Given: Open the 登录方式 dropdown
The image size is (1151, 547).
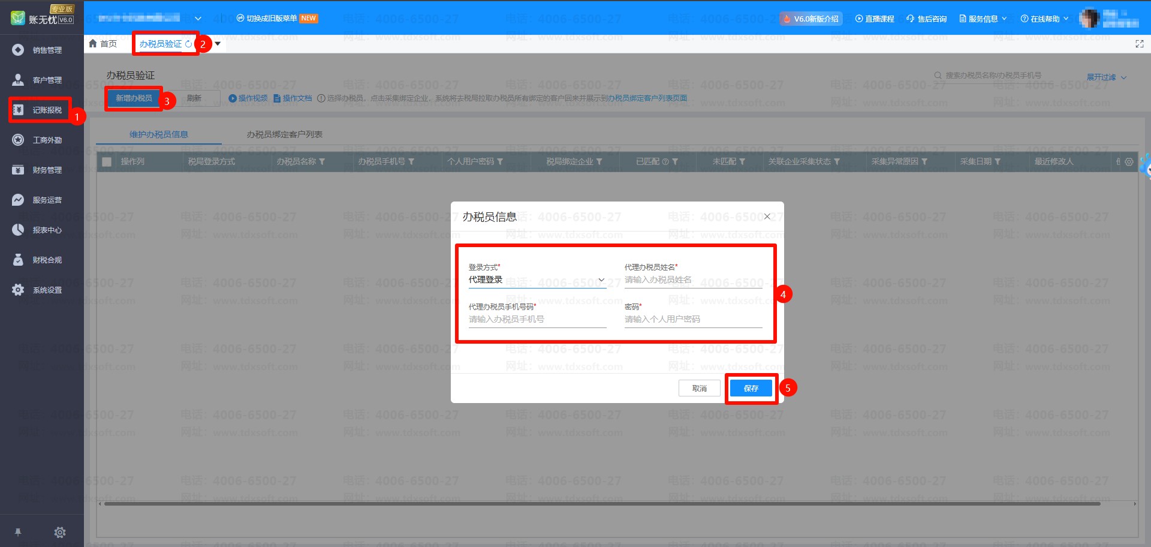Looking at the screenshot, I should (x=537, y=280).
